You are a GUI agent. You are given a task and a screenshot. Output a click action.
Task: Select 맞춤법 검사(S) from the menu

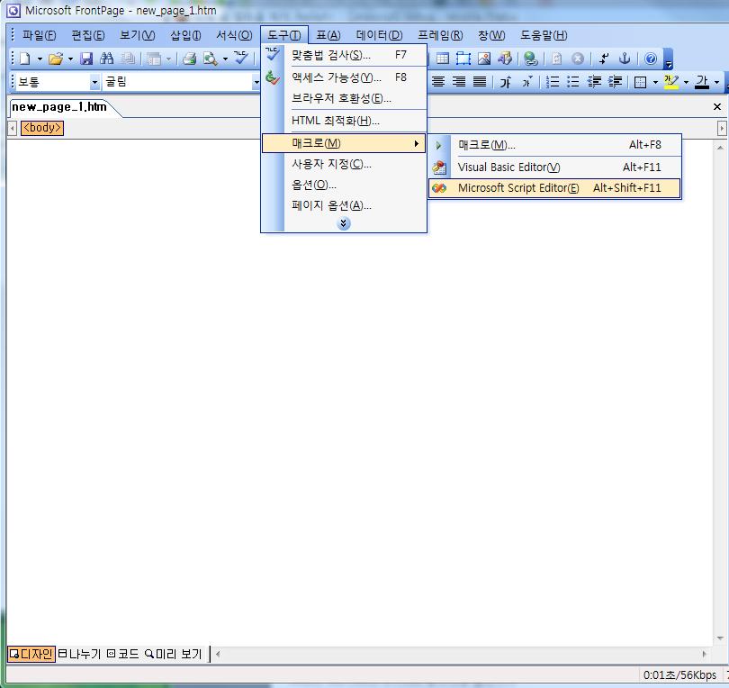click(344, 55)
